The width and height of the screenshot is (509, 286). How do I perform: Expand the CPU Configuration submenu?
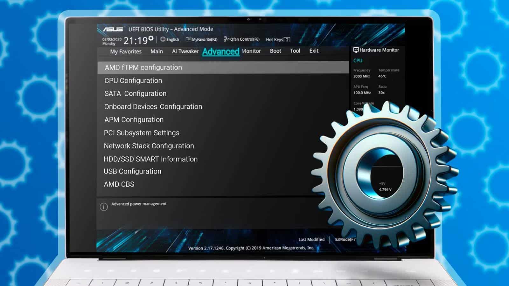(x=133, y=80)
